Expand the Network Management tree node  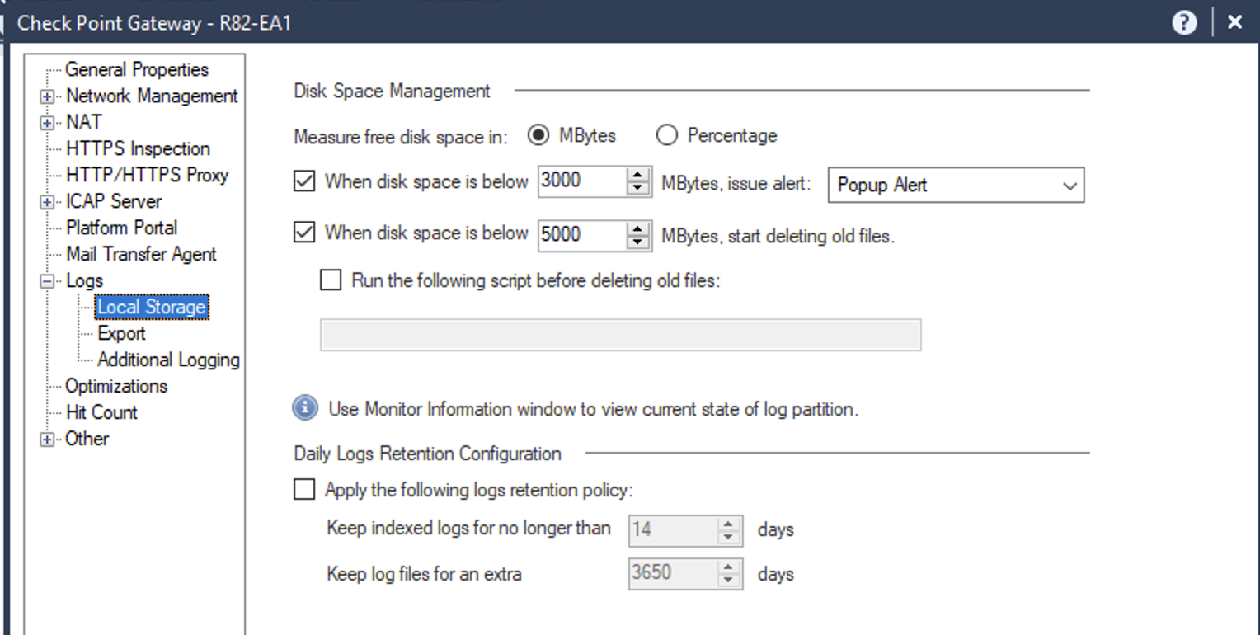click(x=48, y=96)
